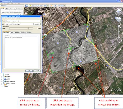Open the Tools menu
The image size is (123, 109).
(x=12, y=3)
